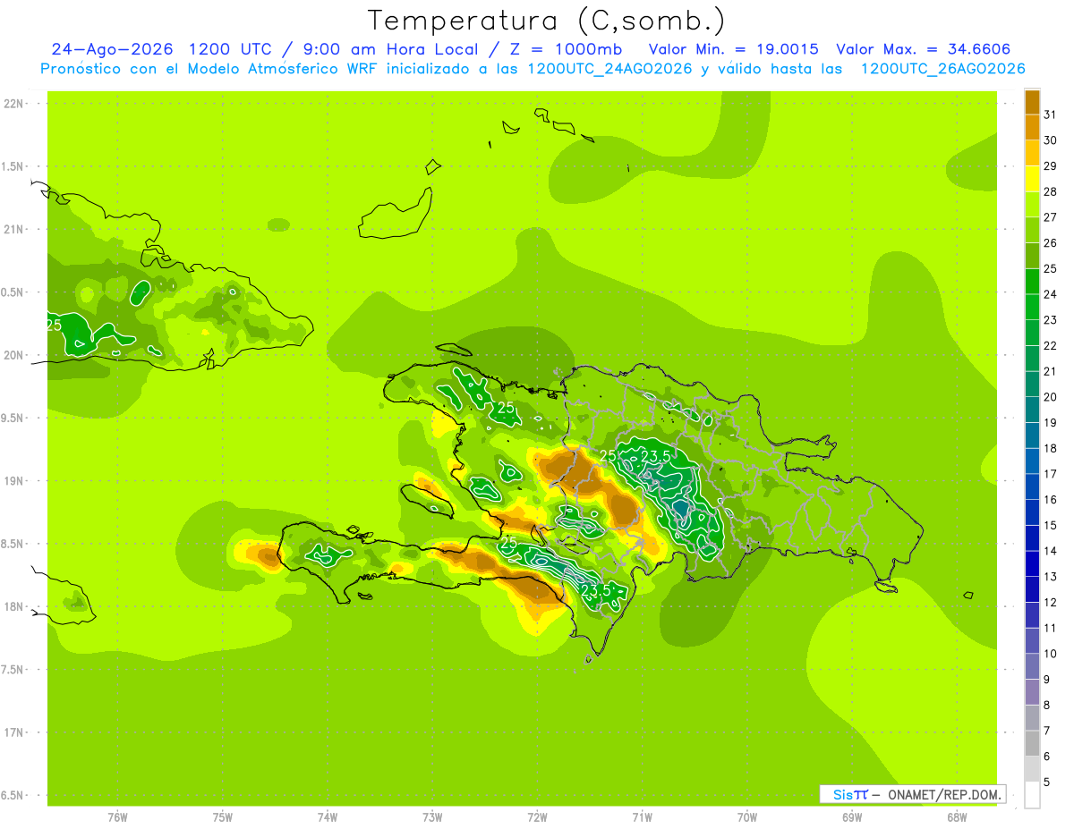This screenshot has height=829, width=1074.
Task: Pick the lime swatch between 27 and 28
Action: click(x=1032, y=205)
